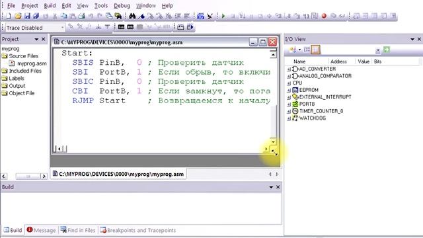Image resolution: width=423 pixels, height=238 pixels.
Task: Click the Toggle Bookmark flag icon
Action: point(141,16)
